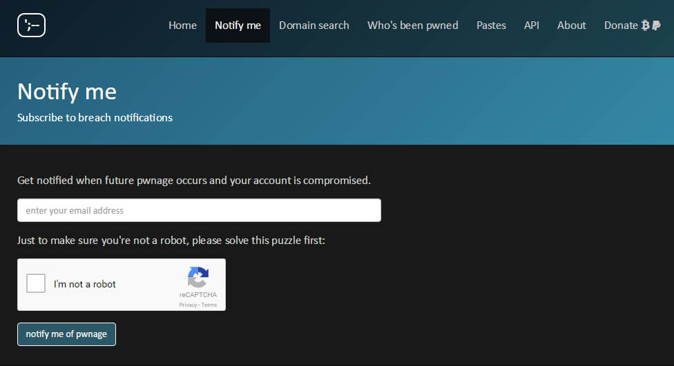674x366 pixels.
Task: Open reCAPTCHA Terms link
Action: pos(209,305)
